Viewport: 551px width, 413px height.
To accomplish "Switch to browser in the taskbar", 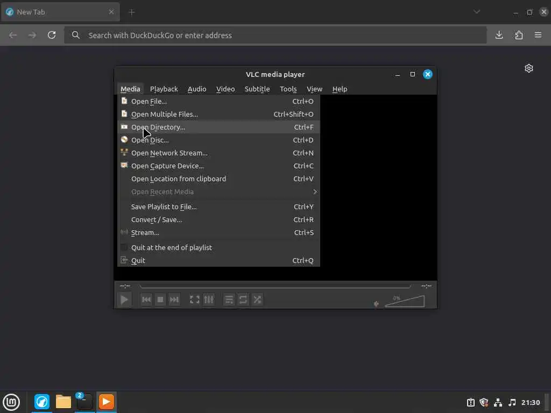I will [x=42, y=402].
